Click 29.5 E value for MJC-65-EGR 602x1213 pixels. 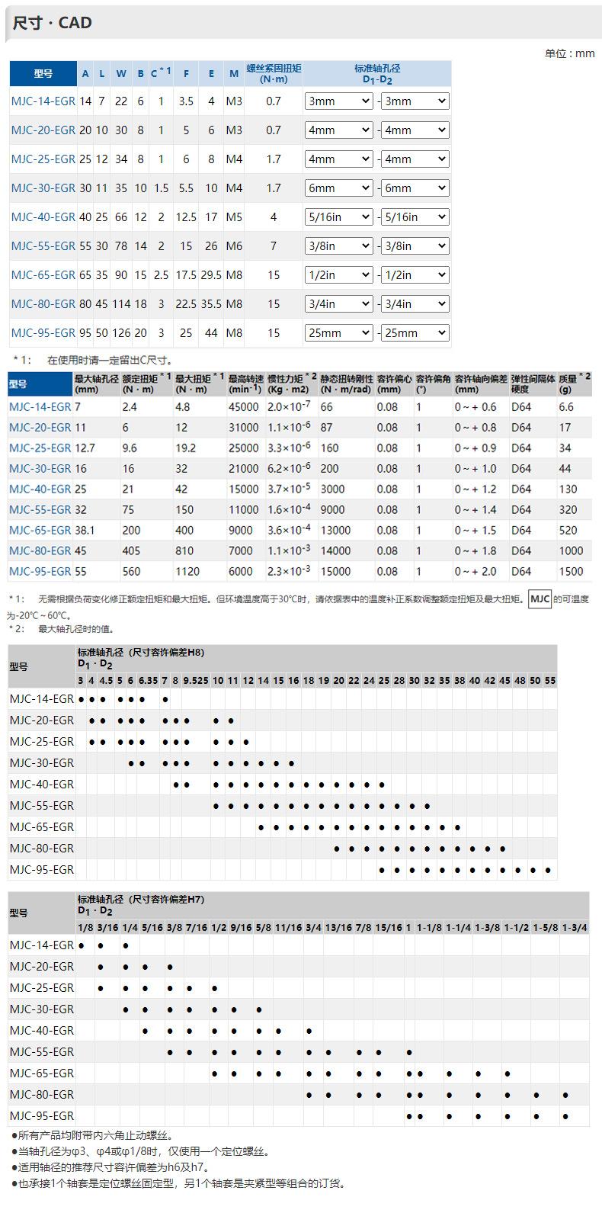click(x=211, y=274)
